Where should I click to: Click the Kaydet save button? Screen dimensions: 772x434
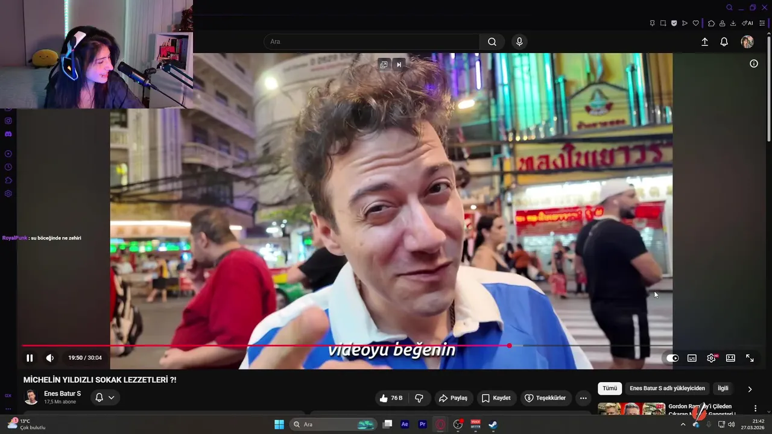[496, 398]
